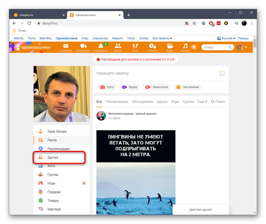Screen dimensions: 266x224
Task: Click the yellow shield extension icon
Action: tap(226, 23)
